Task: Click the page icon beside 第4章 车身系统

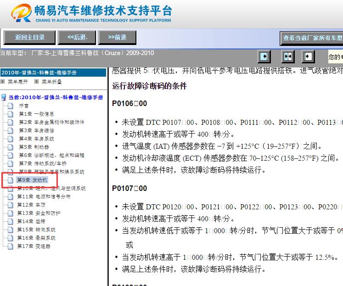Action: [10, 139]
